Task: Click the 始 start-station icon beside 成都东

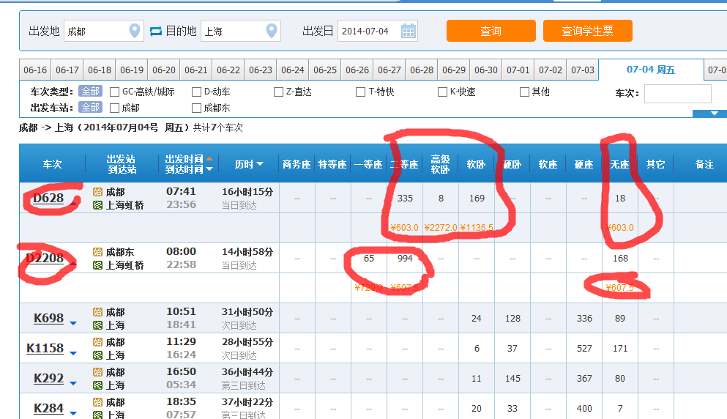Action: tap(97, 252)
